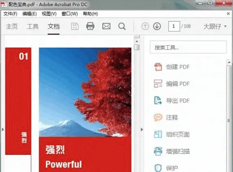Close the document with menu bar X
The width and height of the screenshot is (233, 172).
228,14
